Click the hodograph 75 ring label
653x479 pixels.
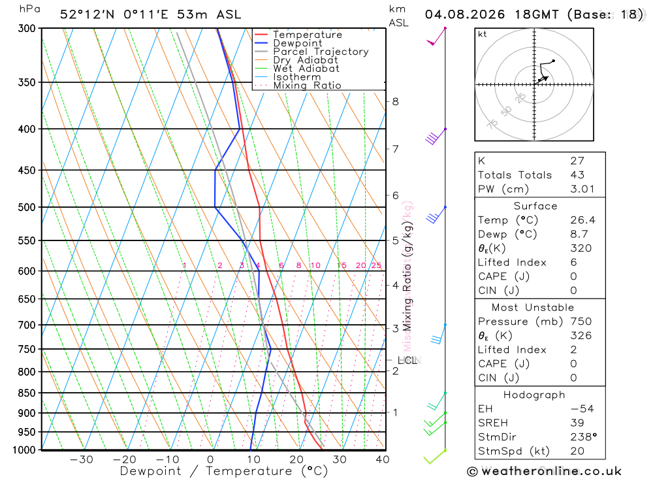[x=492, y=124]
